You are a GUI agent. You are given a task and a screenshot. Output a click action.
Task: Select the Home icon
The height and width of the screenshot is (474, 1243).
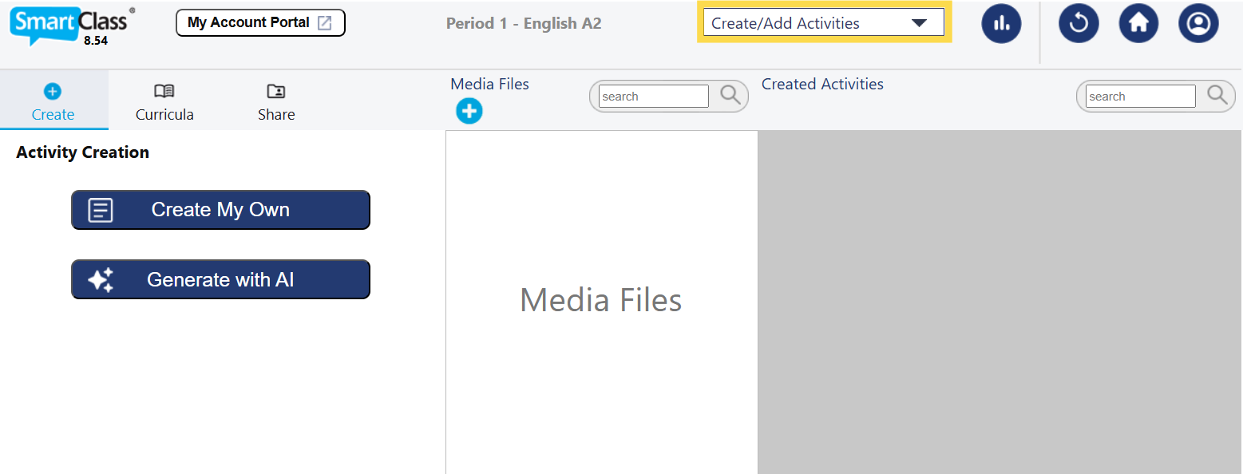[x=1138, y=23]
